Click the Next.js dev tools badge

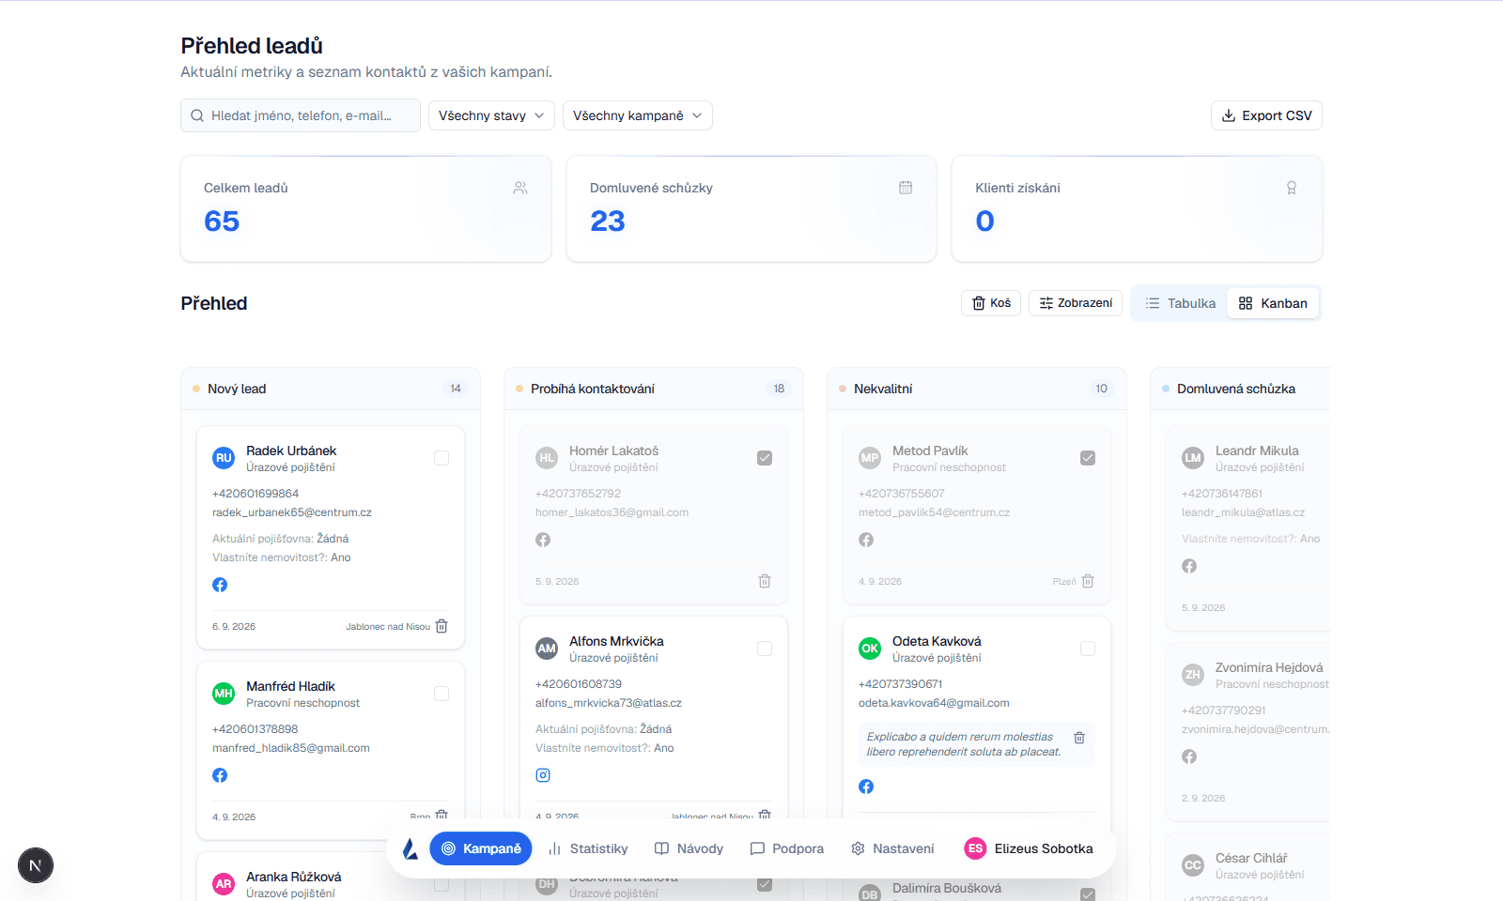tap(36, 865)
